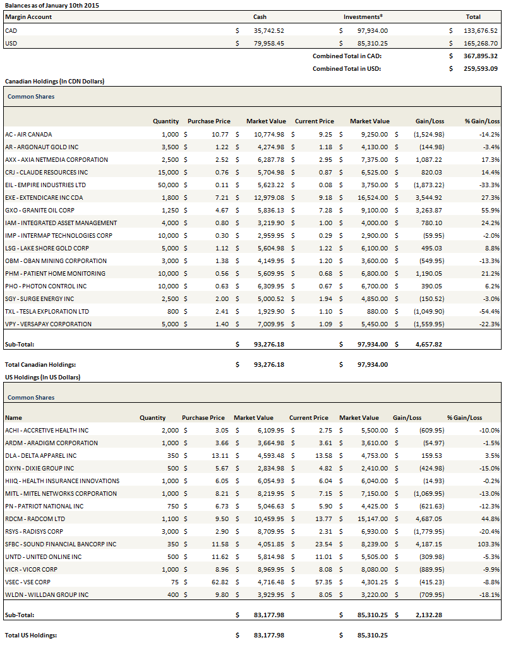Click EIL Empire Industries quantity 50,000

168,185
